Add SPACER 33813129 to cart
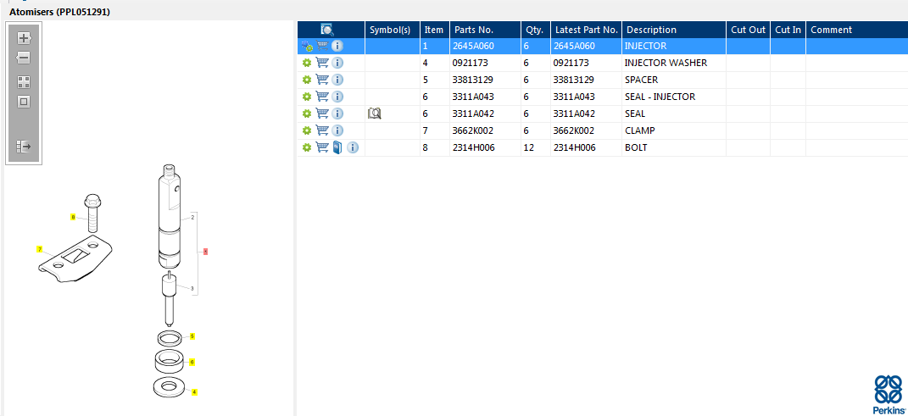This screenshot has height=416, width=908. [322, 80]
